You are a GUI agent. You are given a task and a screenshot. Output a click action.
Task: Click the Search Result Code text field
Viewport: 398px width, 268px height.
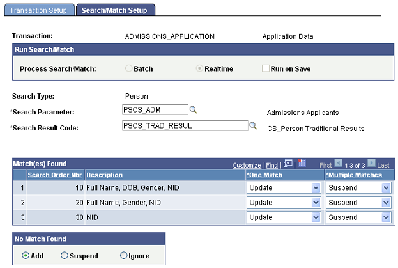pos(184,126)
